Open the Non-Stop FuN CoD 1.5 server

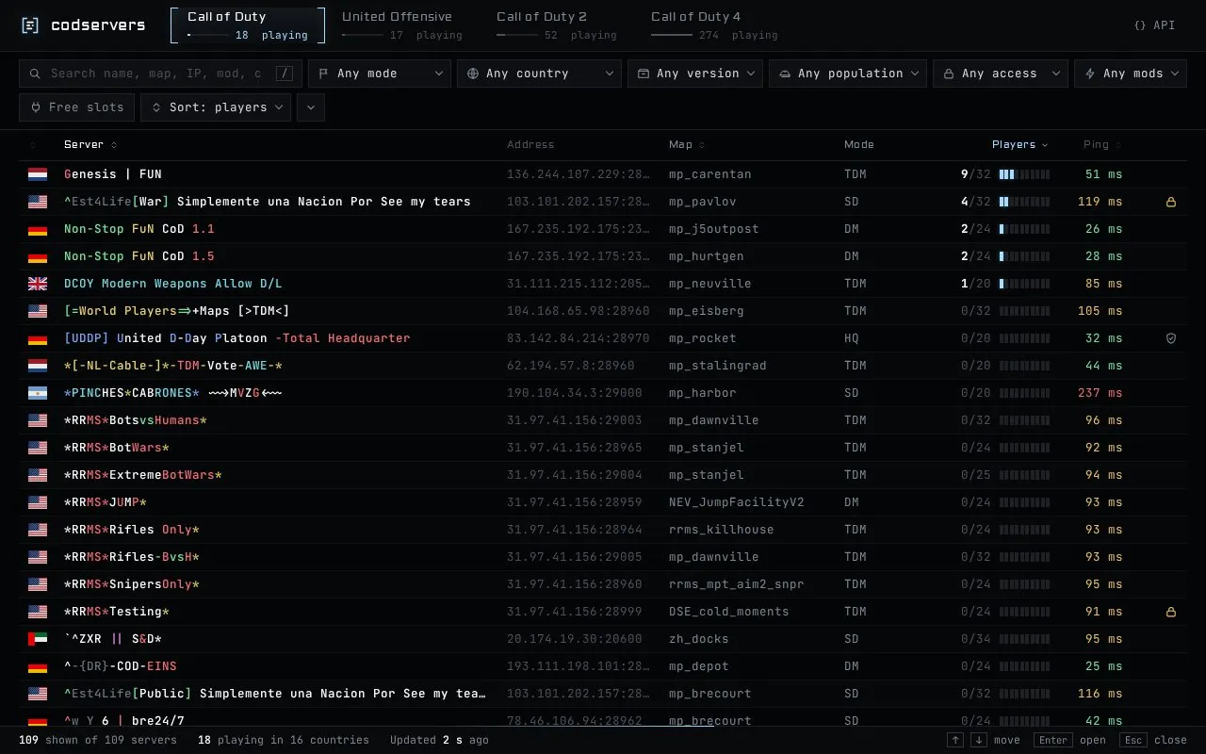(603, 256)
